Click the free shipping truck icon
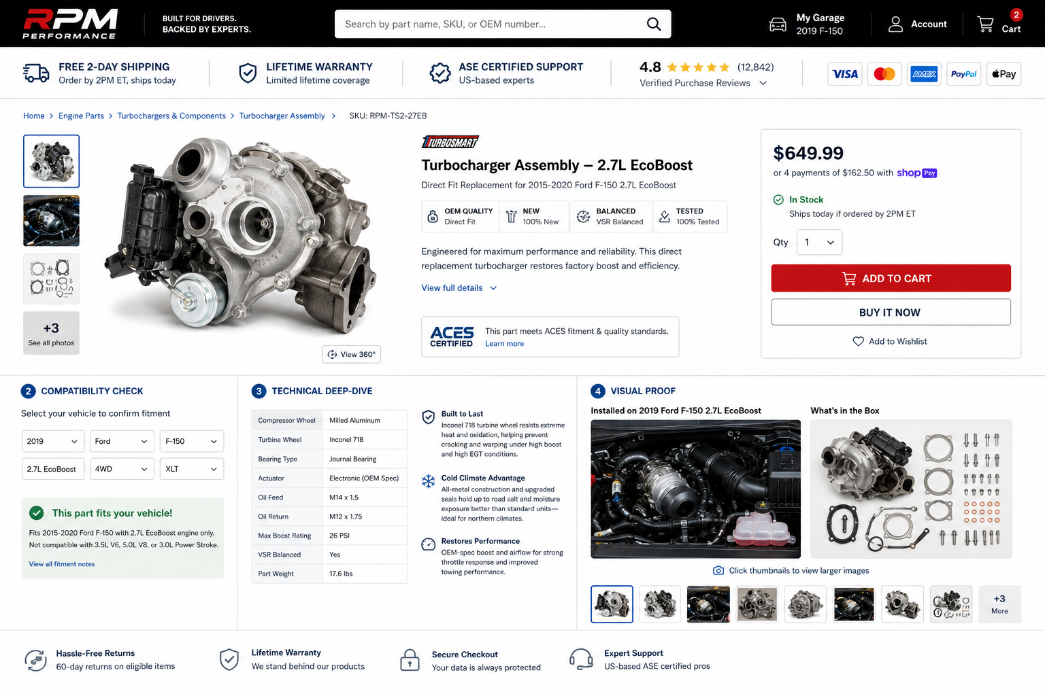Image resolution: width=1045 pixels, height=696 pixels. click(x=36, y=73)
